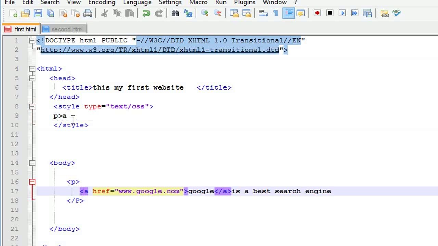Open the Settings menu

point(170,3)
